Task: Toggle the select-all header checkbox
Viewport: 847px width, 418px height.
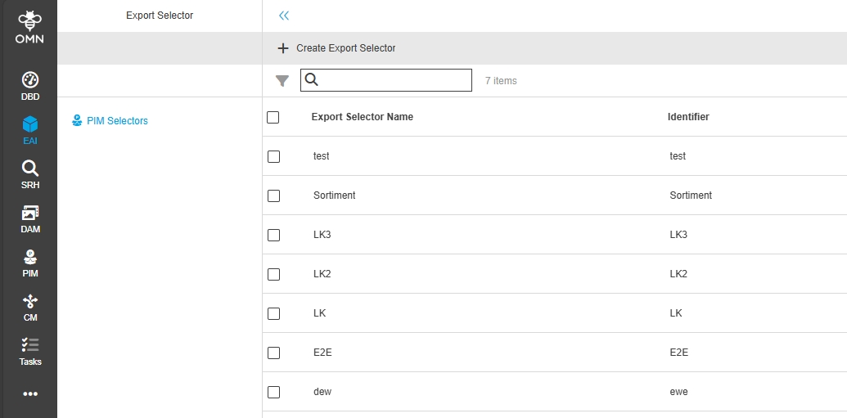Action: 273,117
